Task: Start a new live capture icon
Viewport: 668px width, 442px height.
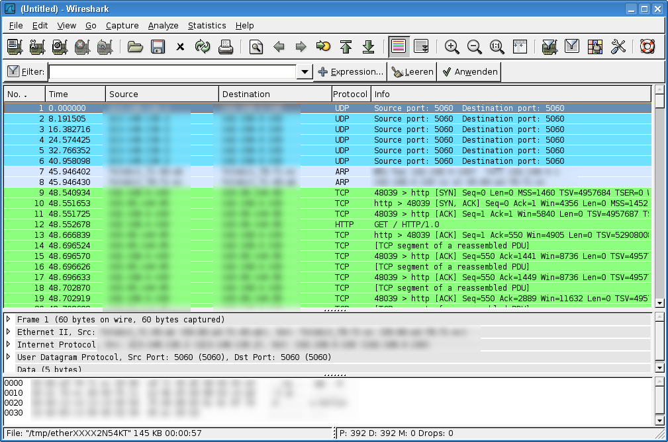Action: click(60, 47)
